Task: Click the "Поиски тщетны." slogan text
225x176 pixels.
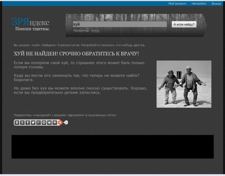Action: tap(32, 29)
